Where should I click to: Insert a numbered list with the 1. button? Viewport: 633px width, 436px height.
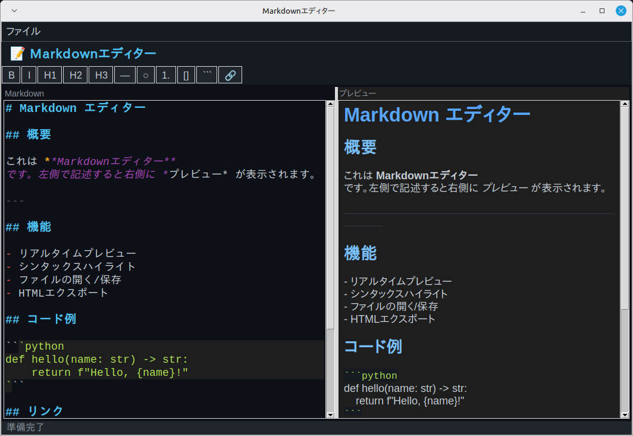(x=165, y=75)
